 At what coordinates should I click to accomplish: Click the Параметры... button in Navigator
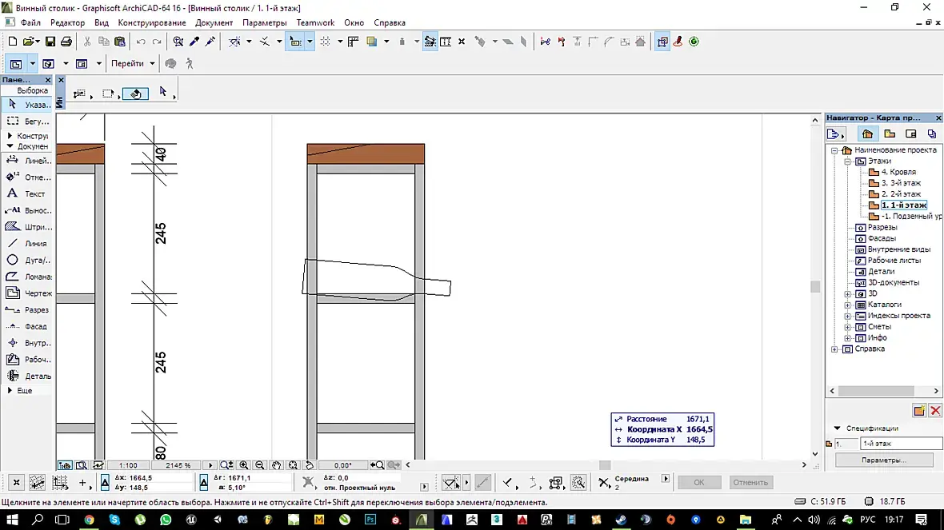click(x=884, y=460)
